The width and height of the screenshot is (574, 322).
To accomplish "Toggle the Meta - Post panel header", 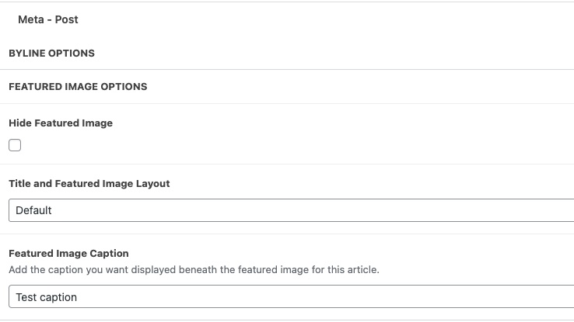I will (48, 19).
